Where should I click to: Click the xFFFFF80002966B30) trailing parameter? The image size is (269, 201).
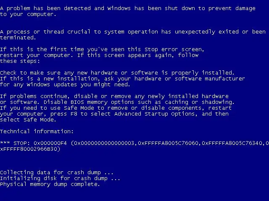(30, 149)
